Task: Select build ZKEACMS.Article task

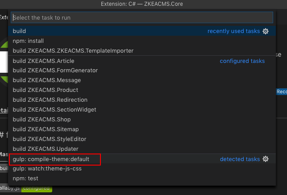Action: coord(142,61)
